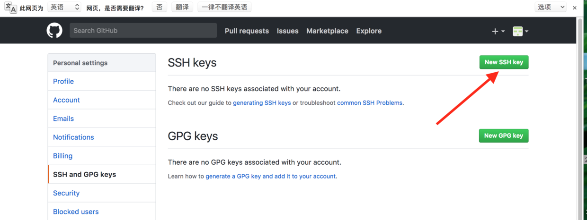
Task: Click the GitHub Octocat logo
Action: tap(54, 31)
